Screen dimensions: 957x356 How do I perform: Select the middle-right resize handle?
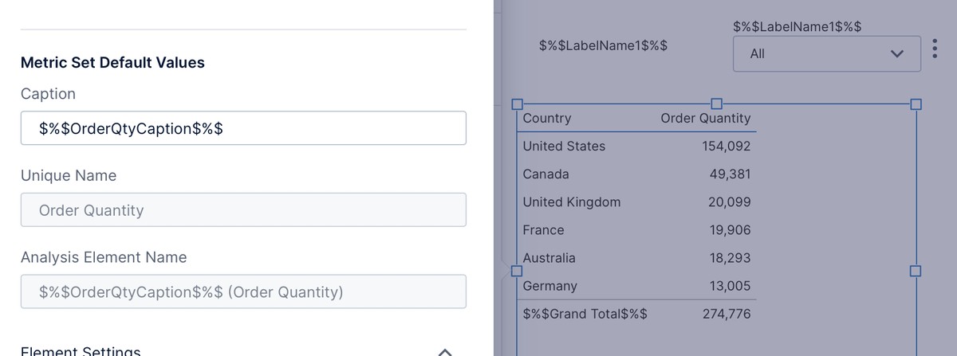point(916,272)
